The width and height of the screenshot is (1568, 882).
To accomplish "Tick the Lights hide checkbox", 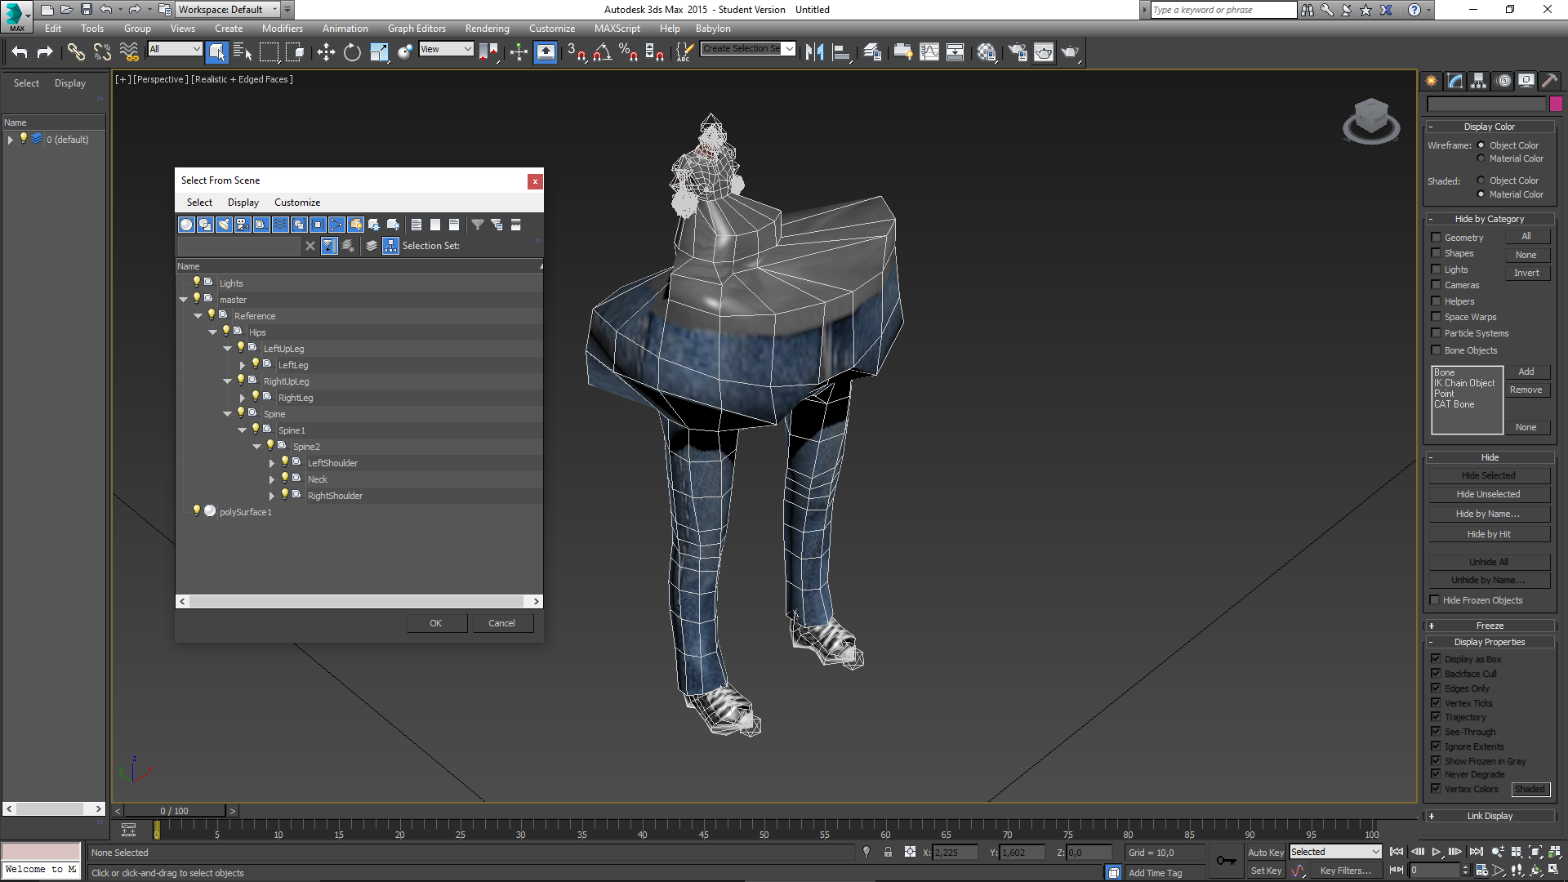I will tap(1437, 269).
